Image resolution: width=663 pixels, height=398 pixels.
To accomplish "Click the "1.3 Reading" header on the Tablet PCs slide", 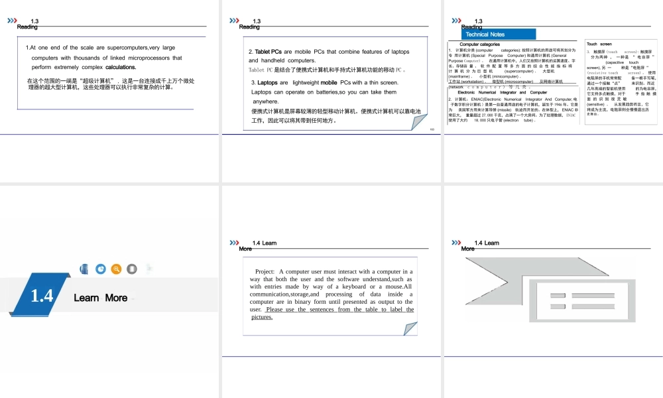I will (250, 24).
